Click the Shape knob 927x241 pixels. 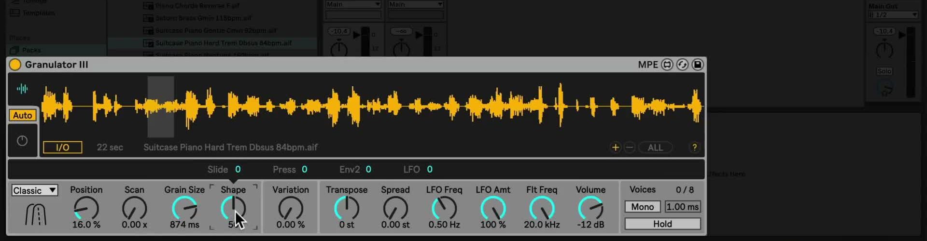(x=233, y=208)
